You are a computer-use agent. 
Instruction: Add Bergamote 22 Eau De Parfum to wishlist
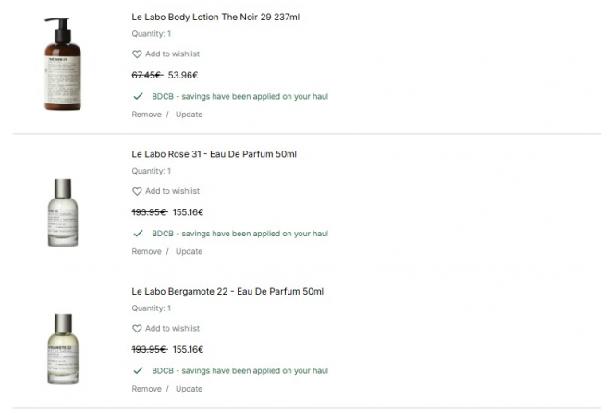[172, 329]
